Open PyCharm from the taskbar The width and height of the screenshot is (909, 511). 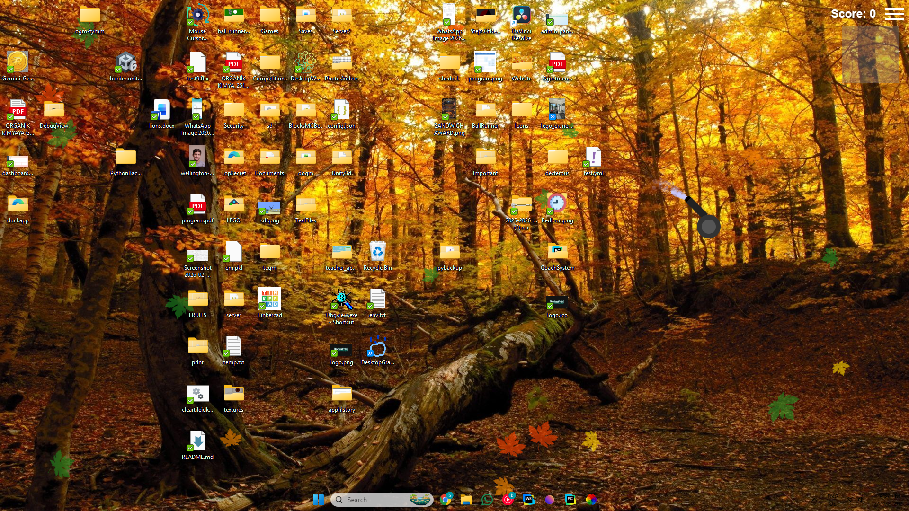click(570, 500)
